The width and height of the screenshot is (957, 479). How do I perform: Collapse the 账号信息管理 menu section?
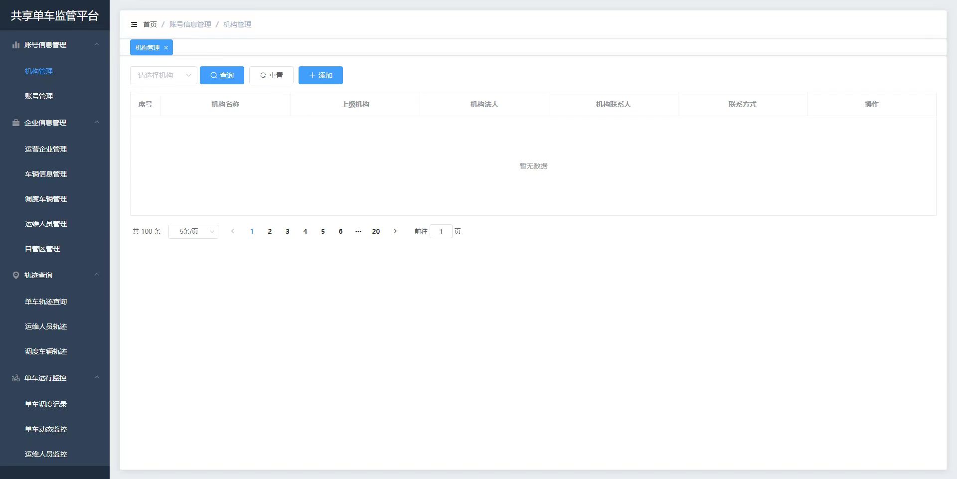point(97,44)
